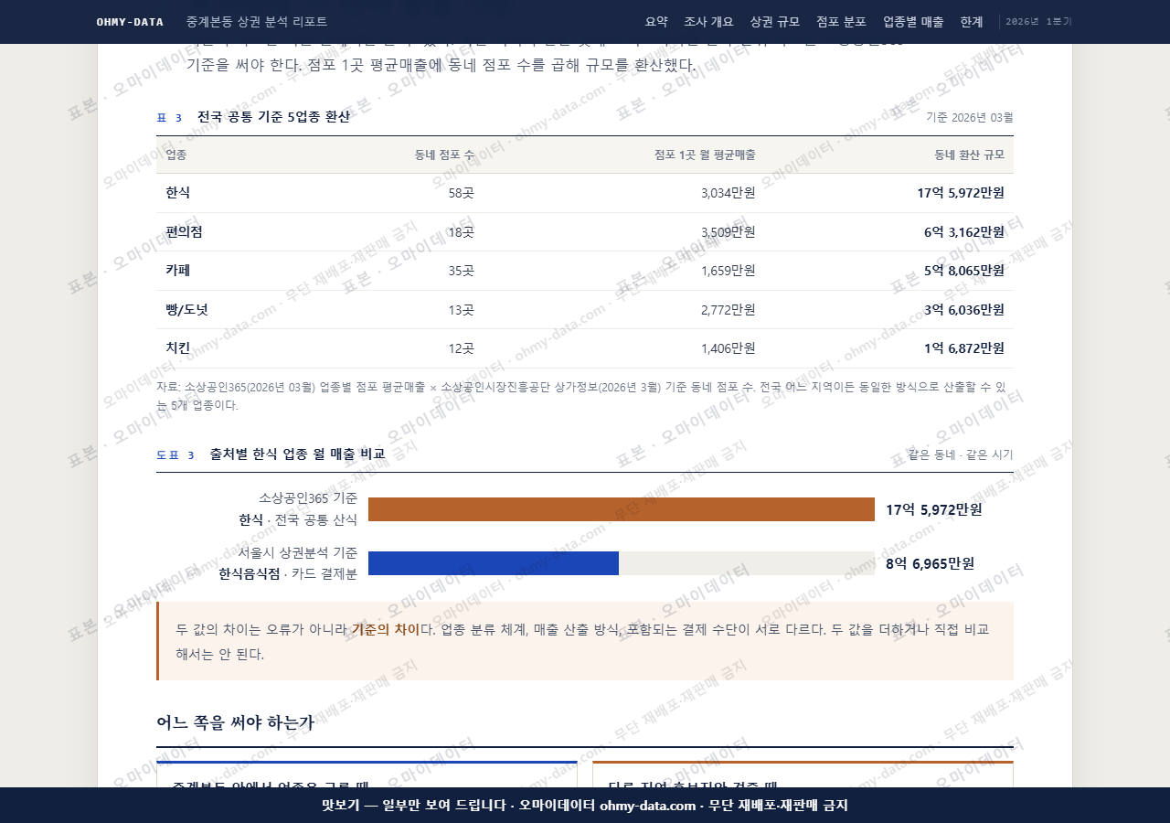Click the 3,034만원 average sales cell
This screenshot has height=823, width=1170.
point(728,193)
